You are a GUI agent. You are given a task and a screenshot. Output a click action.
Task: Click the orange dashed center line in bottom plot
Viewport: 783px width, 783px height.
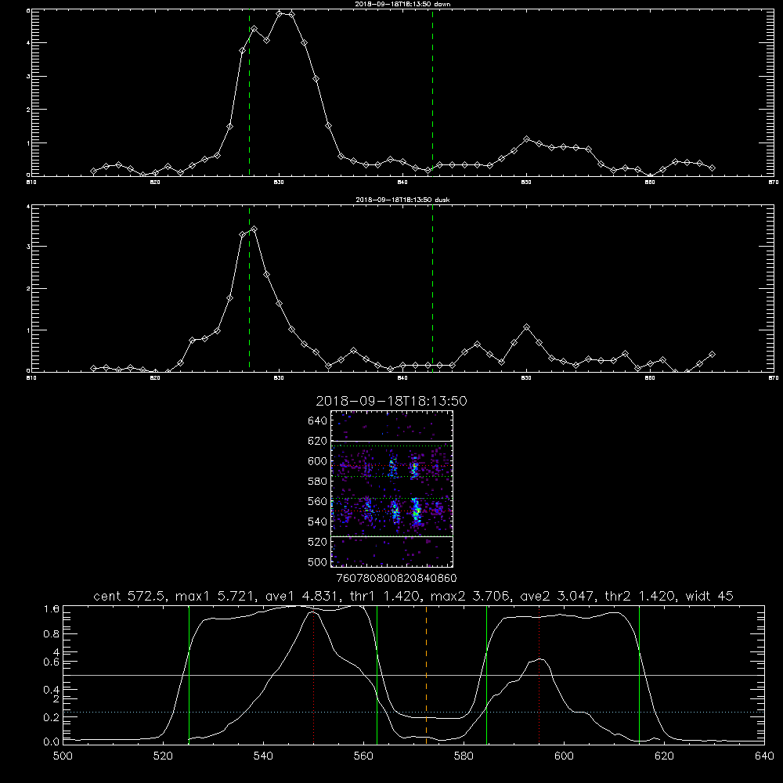point(427,674)
